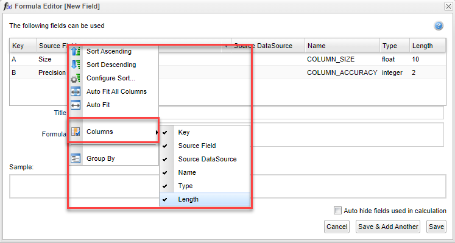
Task: Click the Size source field cell
Action: pyautogui.click(x=44, y=59)
